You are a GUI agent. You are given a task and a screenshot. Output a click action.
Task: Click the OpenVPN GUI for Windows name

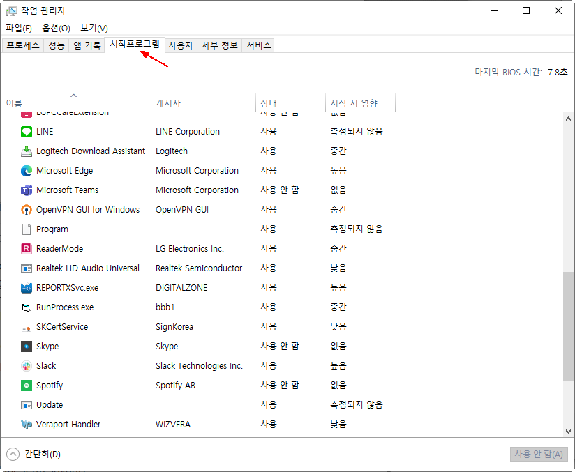point(88,210)
